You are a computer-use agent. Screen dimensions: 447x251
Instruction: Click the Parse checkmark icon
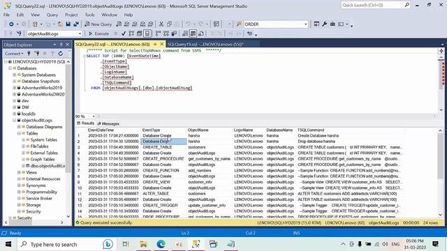(x=124, y=33)
